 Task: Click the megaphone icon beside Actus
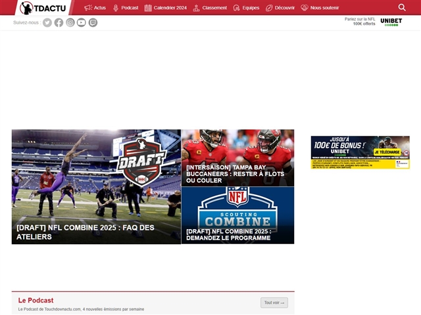(x=88, y=8)
